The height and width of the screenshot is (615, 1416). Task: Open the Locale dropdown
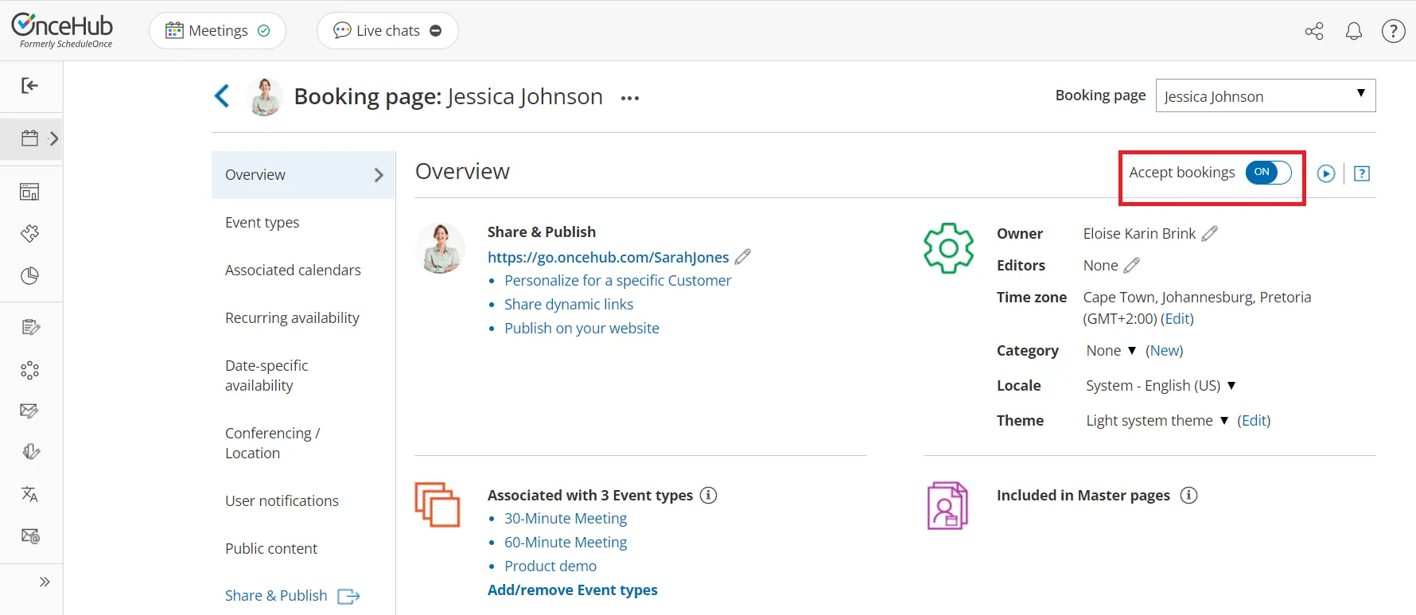pyautogui.click(x=1161, y=385)
